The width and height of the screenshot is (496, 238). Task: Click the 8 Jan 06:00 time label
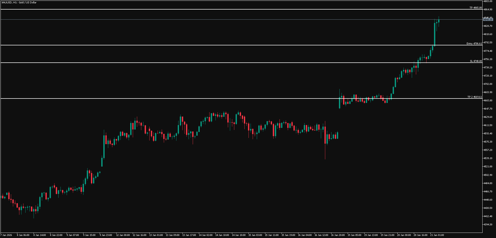coord(23,235)
